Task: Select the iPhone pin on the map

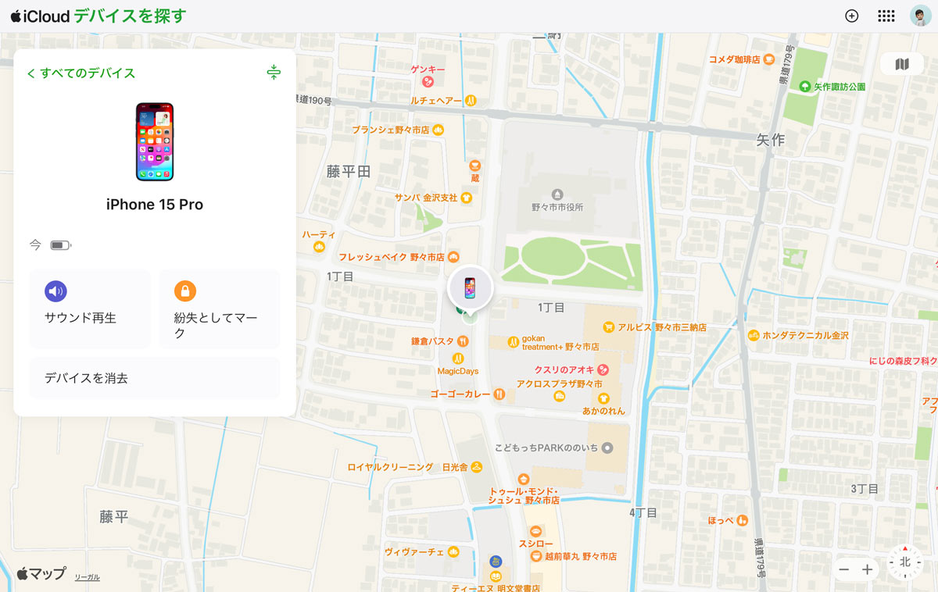Action: point(470,289)
